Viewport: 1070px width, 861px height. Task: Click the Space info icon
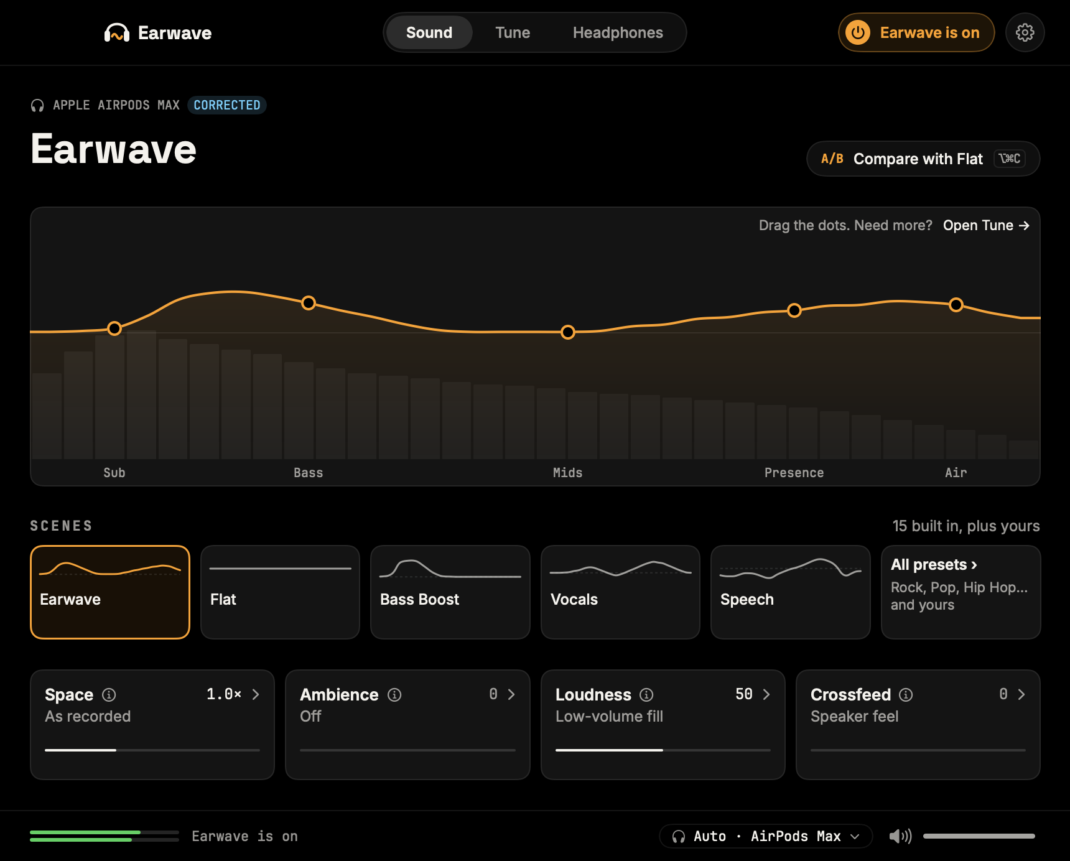[109, 694]
